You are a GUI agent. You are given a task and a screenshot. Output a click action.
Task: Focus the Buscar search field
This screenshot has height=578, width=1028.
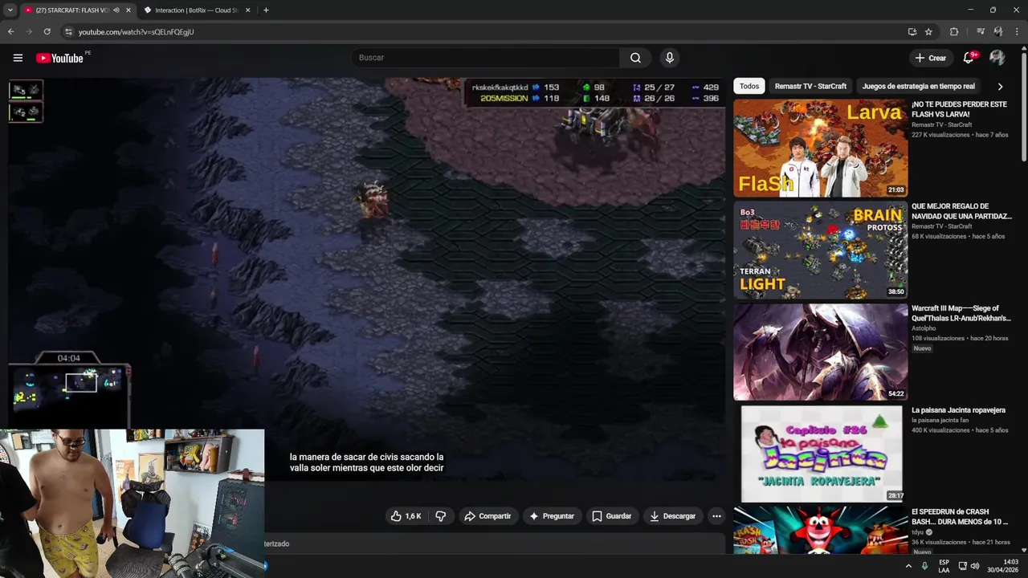point(484,58)
